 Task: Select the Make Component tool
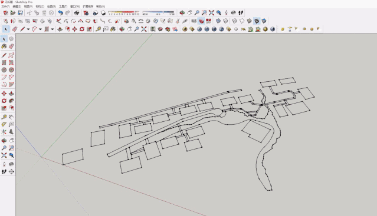click(x=11, y=39)
